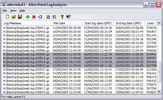The height and width of the screenshot is (100, 163).
Task: Click status bar text For Help, press F1
Action: [x=13, y=97]
